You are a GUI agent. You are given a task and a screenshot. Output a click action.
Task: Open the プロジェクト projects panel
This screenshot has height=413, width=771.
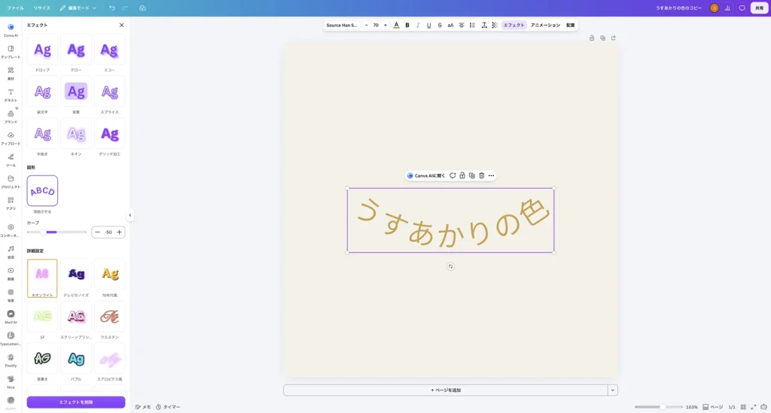(x=11, y=181)
